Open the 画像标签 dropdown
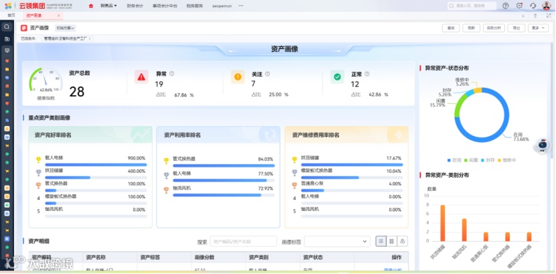 point(337,241)
